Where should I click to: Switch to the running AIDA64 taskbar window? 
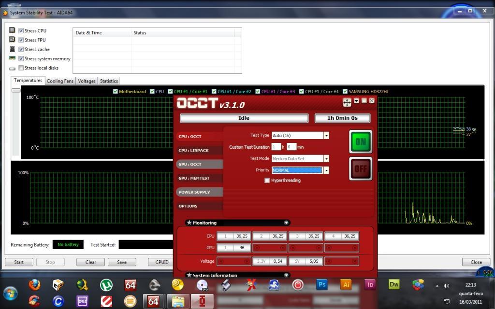pyautogui.click(x=153, y=301)
